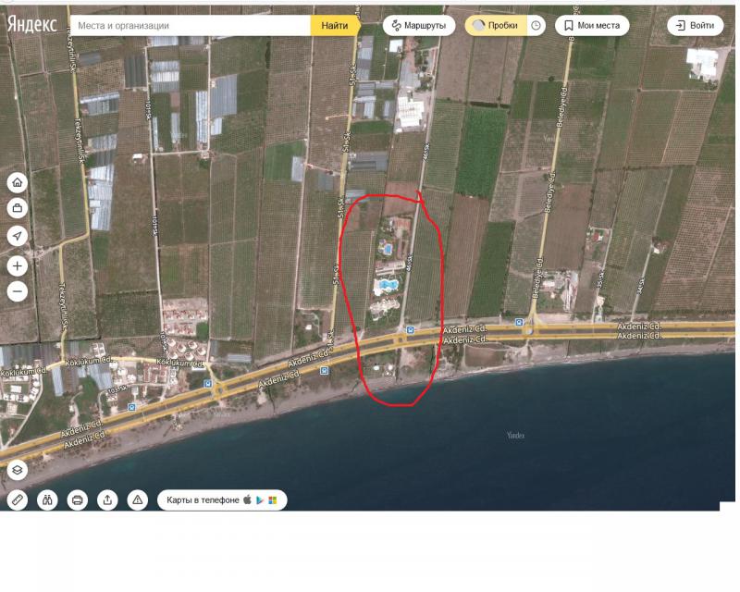
Task: Report an error via warning triangle icon
Action: coord(138,499)
